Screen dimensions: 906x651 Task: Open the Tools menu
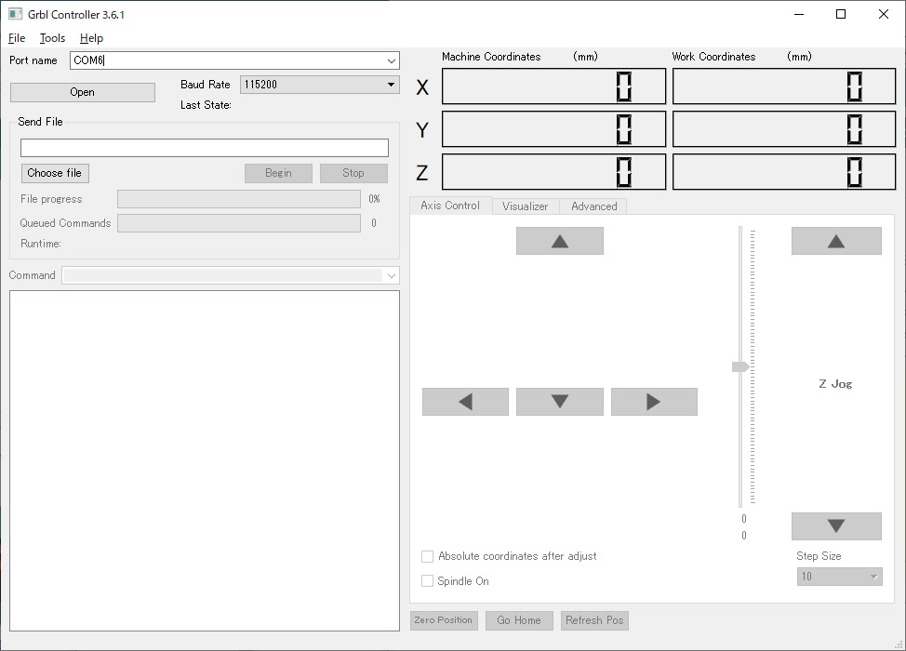52,38
